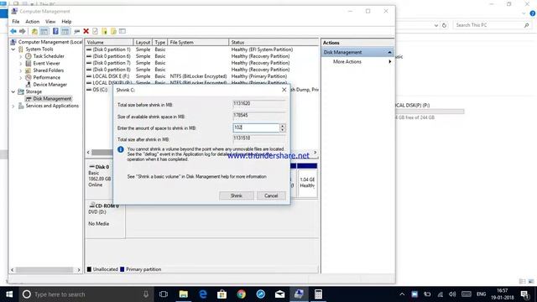Open the Action menu
This screenshot has width=537, height=302.
[32, 21]
